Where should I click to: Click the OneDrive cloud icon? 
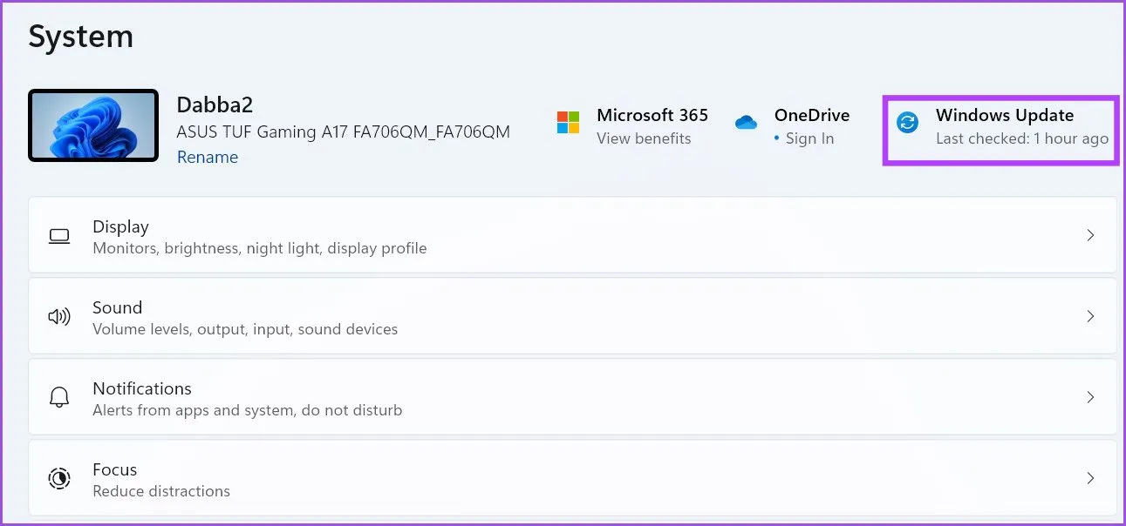click(746, 123)
